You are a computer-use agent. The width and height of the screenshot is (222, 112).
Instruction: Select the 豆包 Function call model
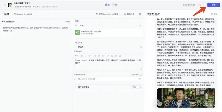[107, 14]
